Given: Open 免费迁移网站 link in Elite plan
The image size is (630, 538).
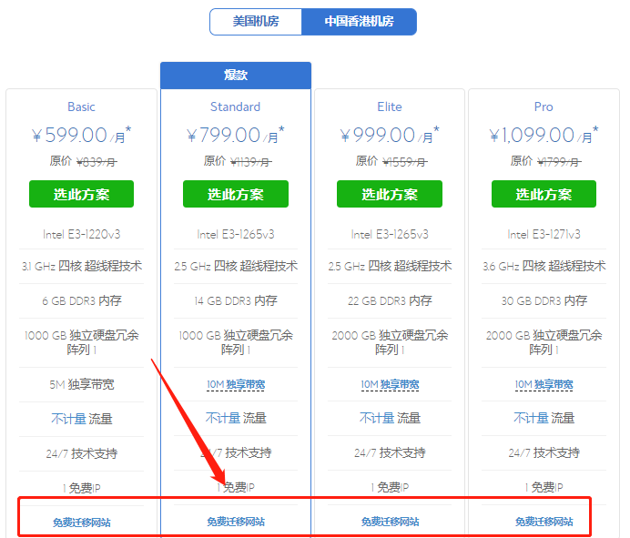Looking at the screenshot, I should click(x=390, y=522).
